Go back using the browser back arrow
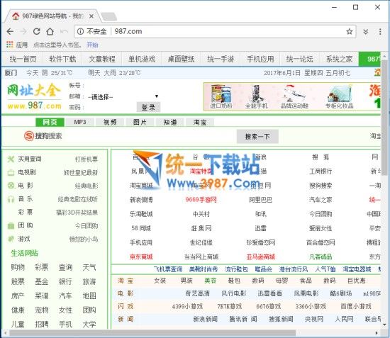This screenshot has width=390, height=338. click(10, 32)
